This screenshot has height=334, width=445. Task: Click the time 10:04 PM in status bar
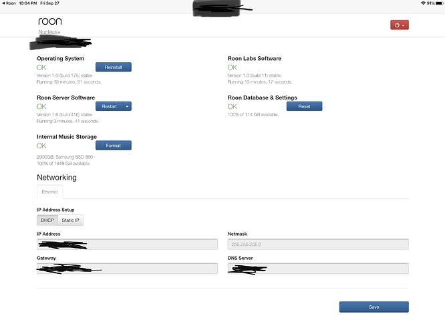28,3
